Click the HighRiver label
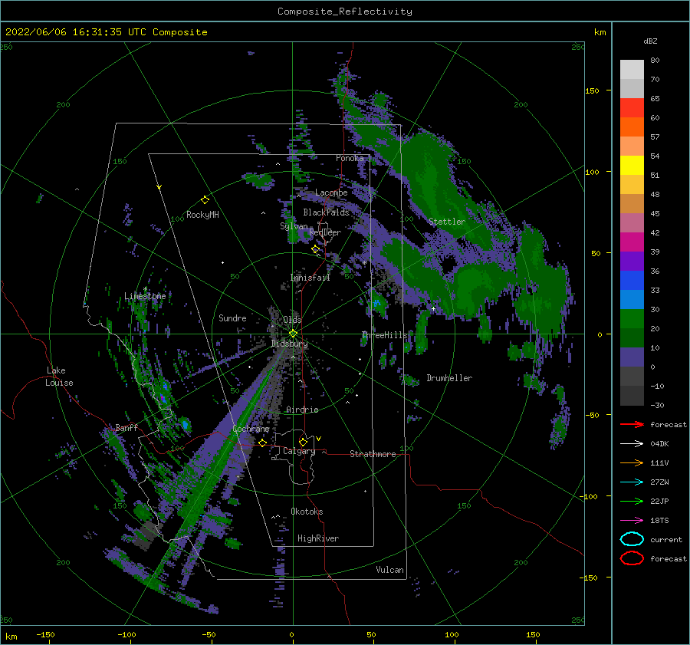690x645 pixels. tap(318, 538)
